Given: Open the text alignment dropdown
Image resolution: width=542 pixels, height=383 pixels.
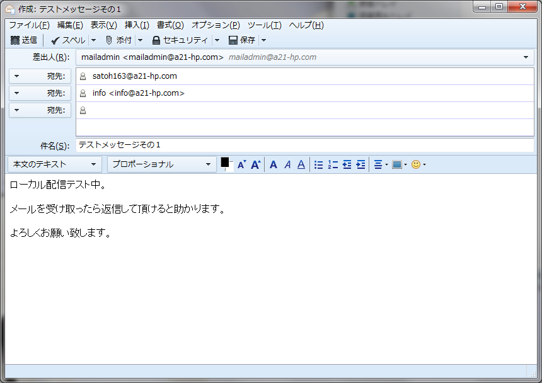Looking at the screenshot, I should click(381, 165).
